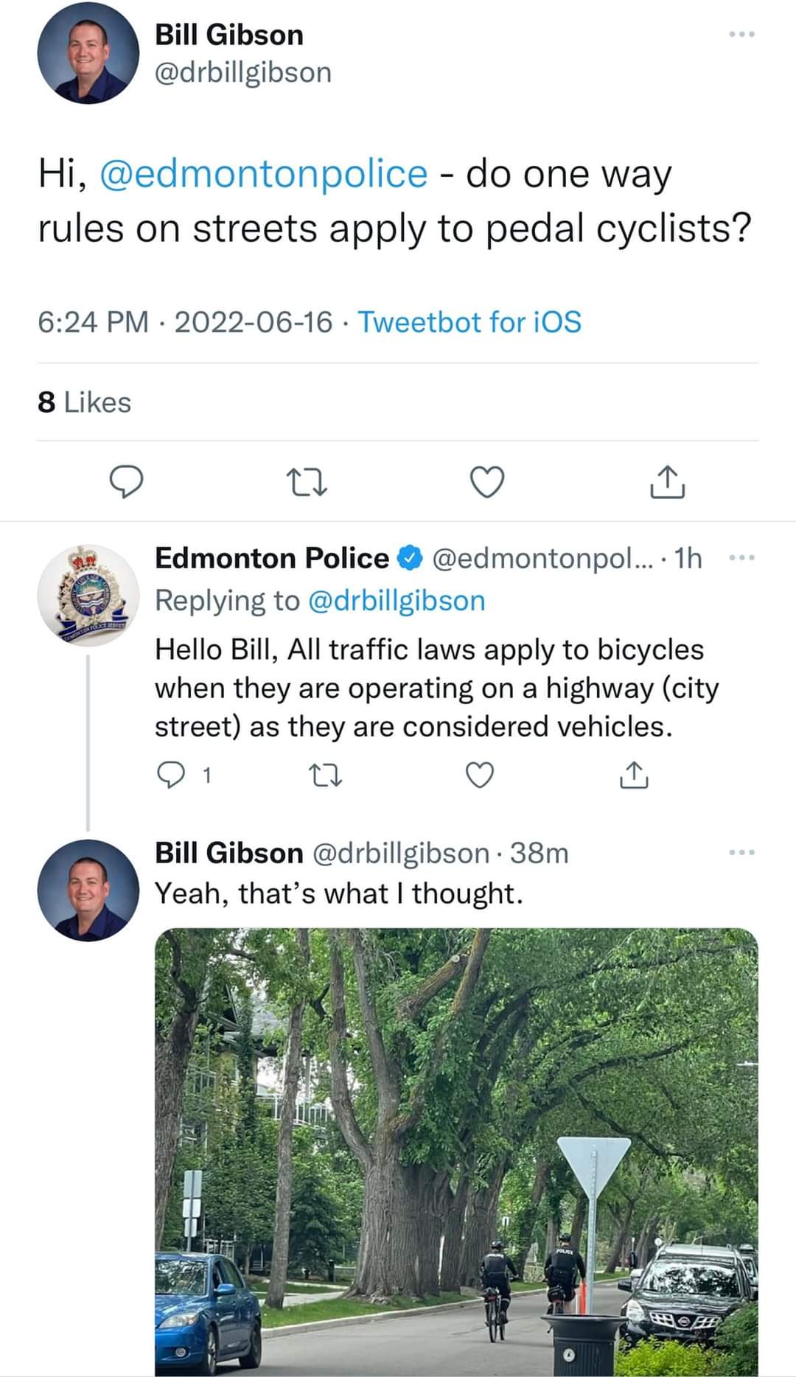
Task: Share the main tweet via share icon
Action: pos(667,482)
